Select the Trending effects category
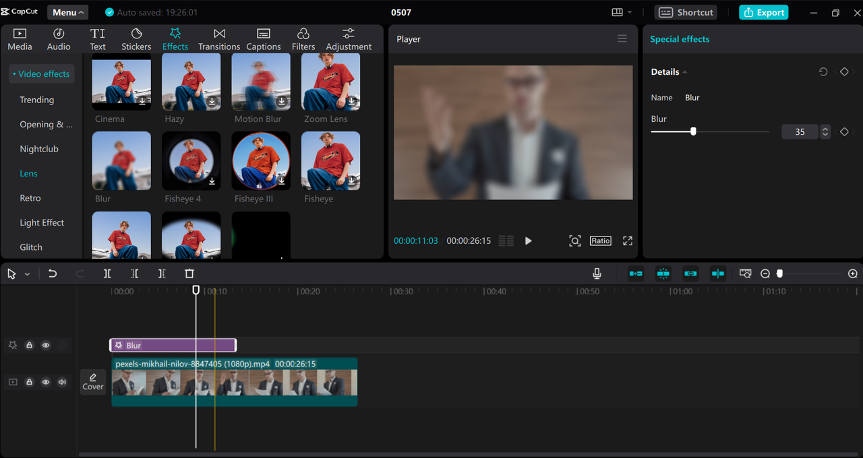 pyautogui.click(x=37, y=100)
